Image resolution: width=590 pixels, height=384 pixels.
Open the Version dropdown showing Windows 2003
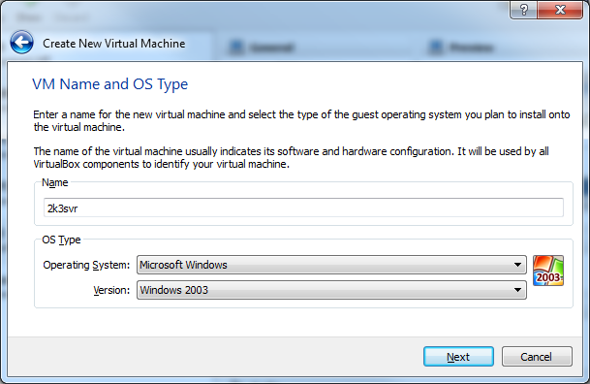[x=331, y=290]
